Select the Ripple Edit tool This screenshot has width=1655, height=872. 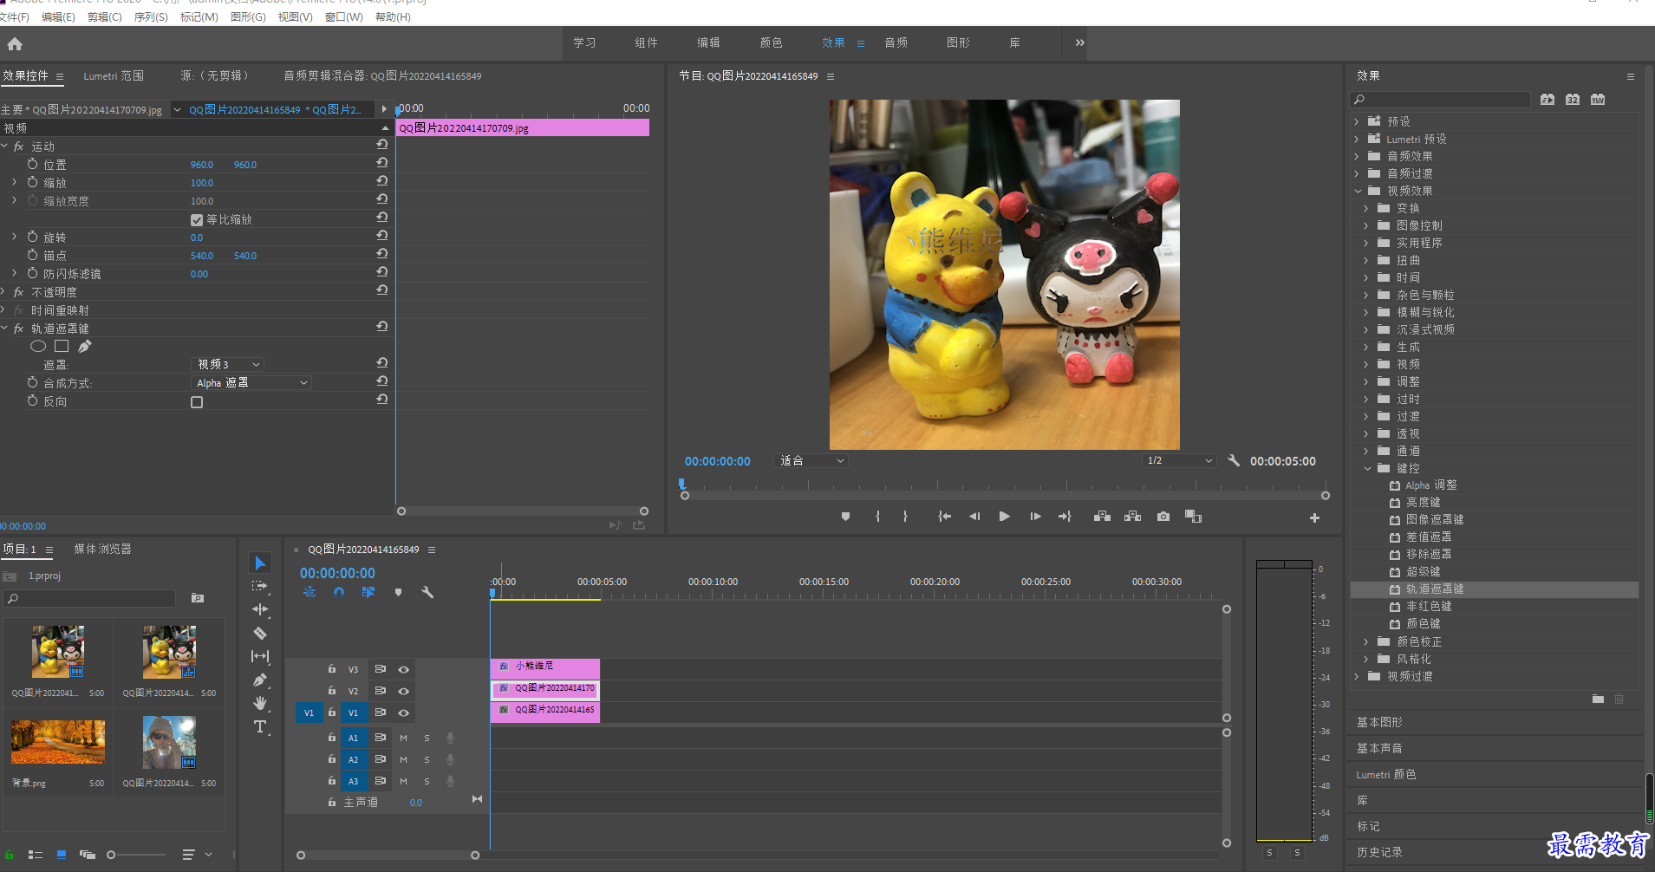[260, 609]
